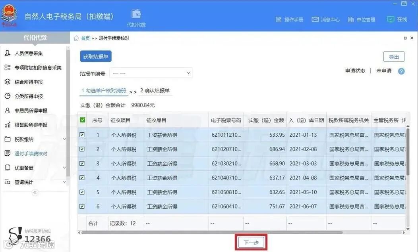Maximize the application window
Viewport: 418px width, 252px height.
[404, 4]
